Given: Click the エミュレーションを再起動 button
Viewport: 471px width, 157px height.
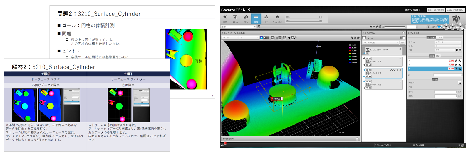Looking at the screenshot, I should [x=436, y=10].
